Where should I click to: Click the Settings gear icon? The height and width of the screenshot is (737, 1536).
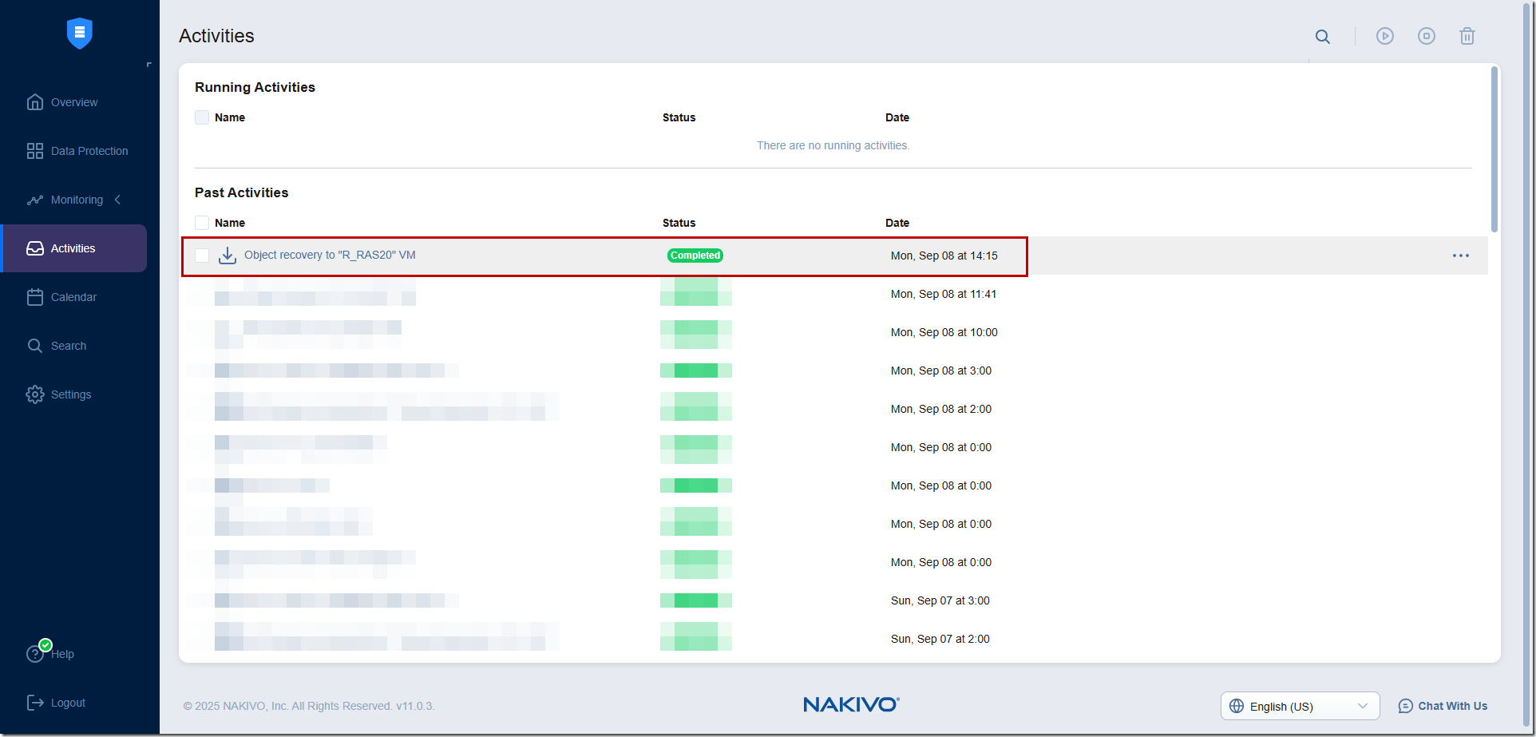34,394
